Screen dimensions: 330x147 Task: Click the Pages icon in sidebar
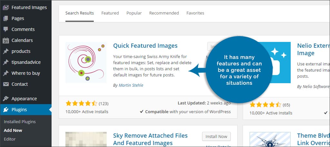(6, 18)
